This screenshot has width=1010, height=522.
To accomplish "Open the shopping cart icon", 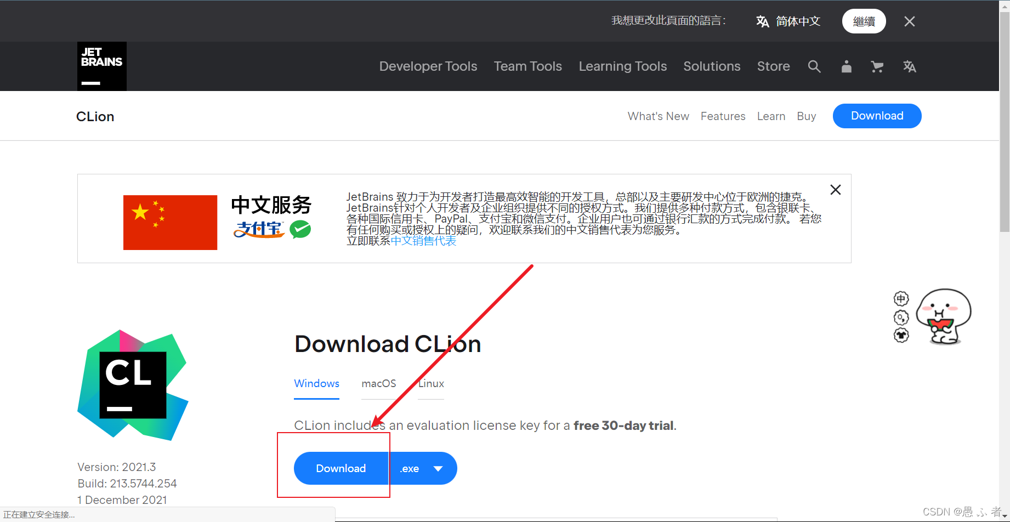I will click(x=877, y=66).
